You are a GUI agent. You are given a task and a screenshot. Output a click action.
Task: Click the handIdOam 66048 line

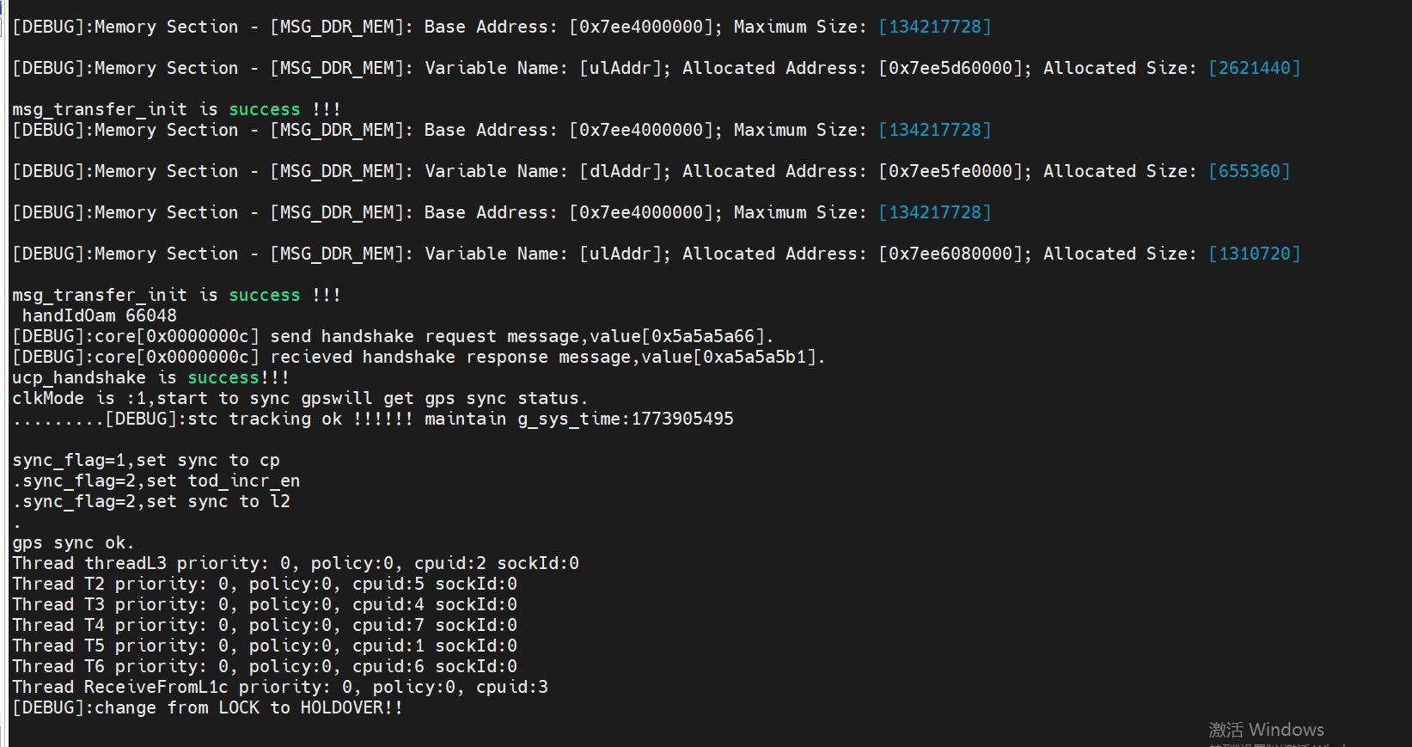[99, 315]
